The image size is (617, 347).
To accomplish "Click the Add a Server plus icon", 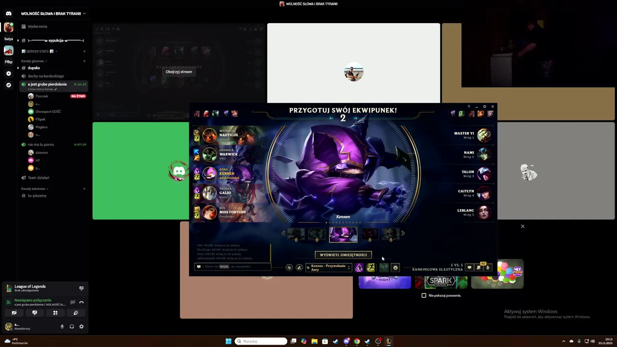I will pos(9,73).
